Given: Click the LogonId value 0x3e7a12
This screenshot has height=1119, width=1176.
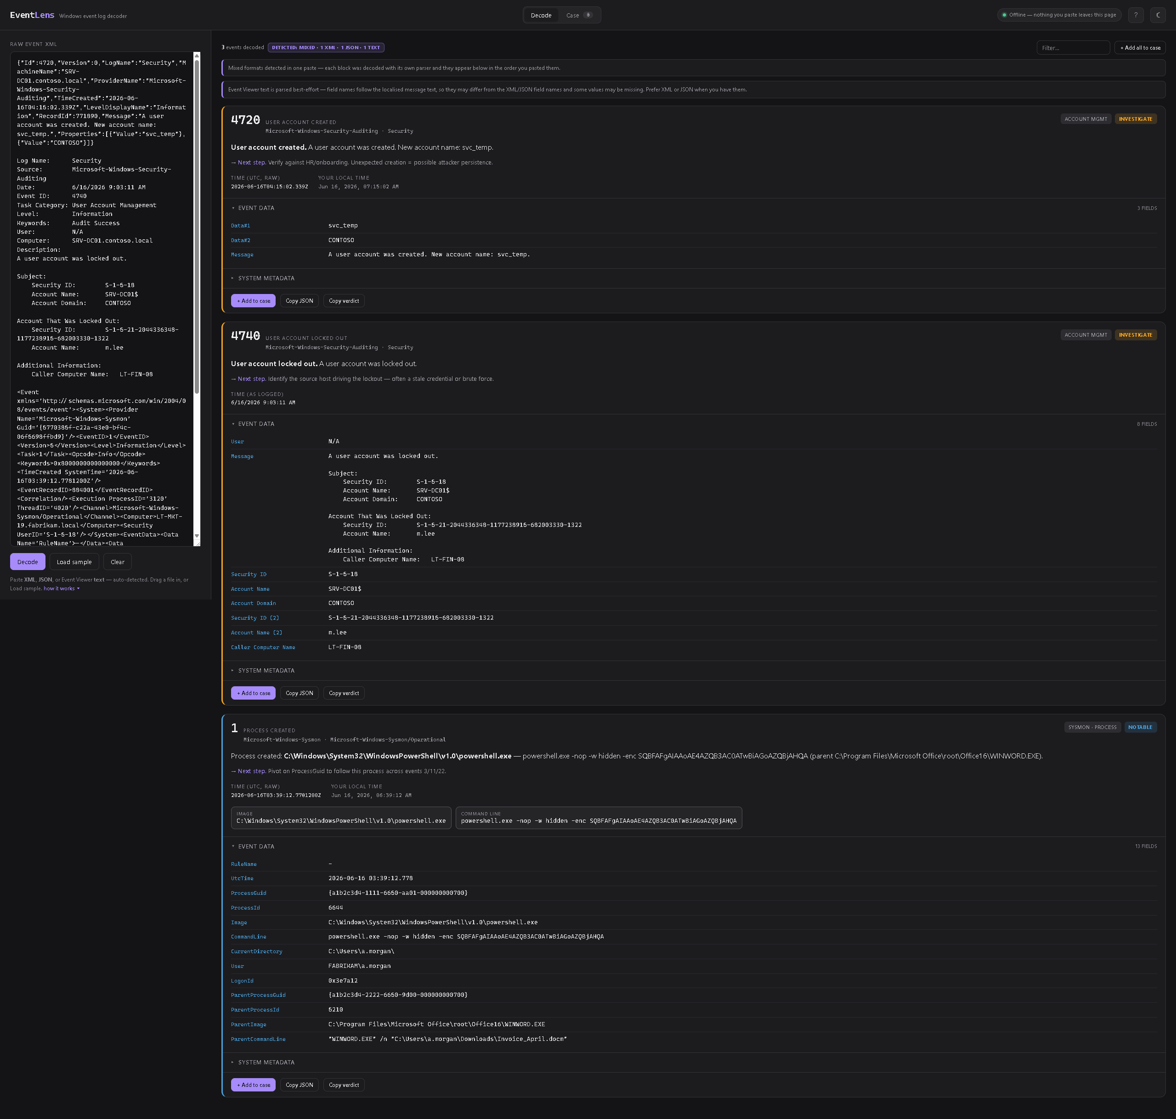Looking at the screenshot, I should pyautogui.click(x=343, y=981).
